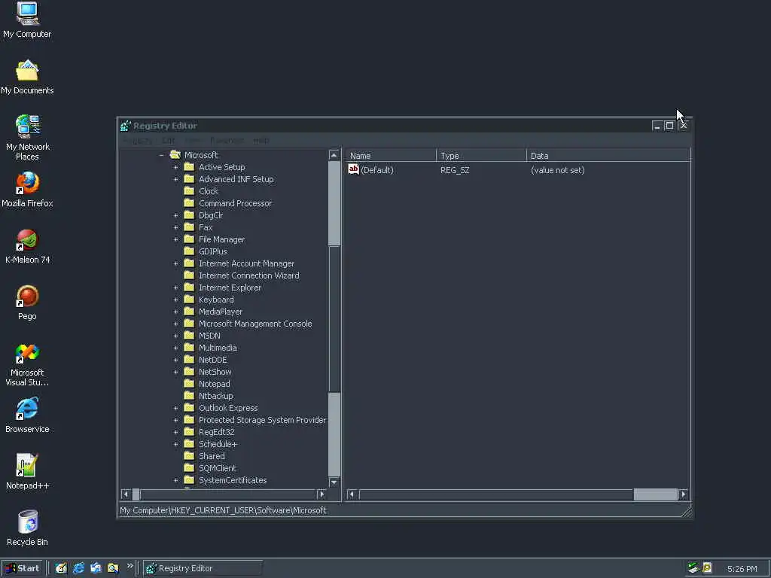The image size is (771, 578).
Task: Click the GDIPlus key folder icon
Action: 189,251
